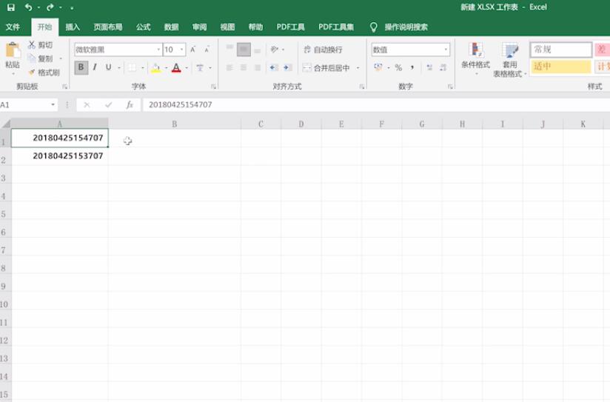
Task: Click the select-all corner triangle
Action: coord(5,124)
